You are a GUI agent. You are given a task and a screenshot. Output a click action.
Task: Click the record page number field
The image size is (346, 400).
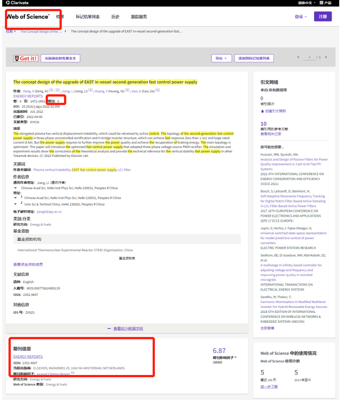pyautogui.click(x=309, y=57)
